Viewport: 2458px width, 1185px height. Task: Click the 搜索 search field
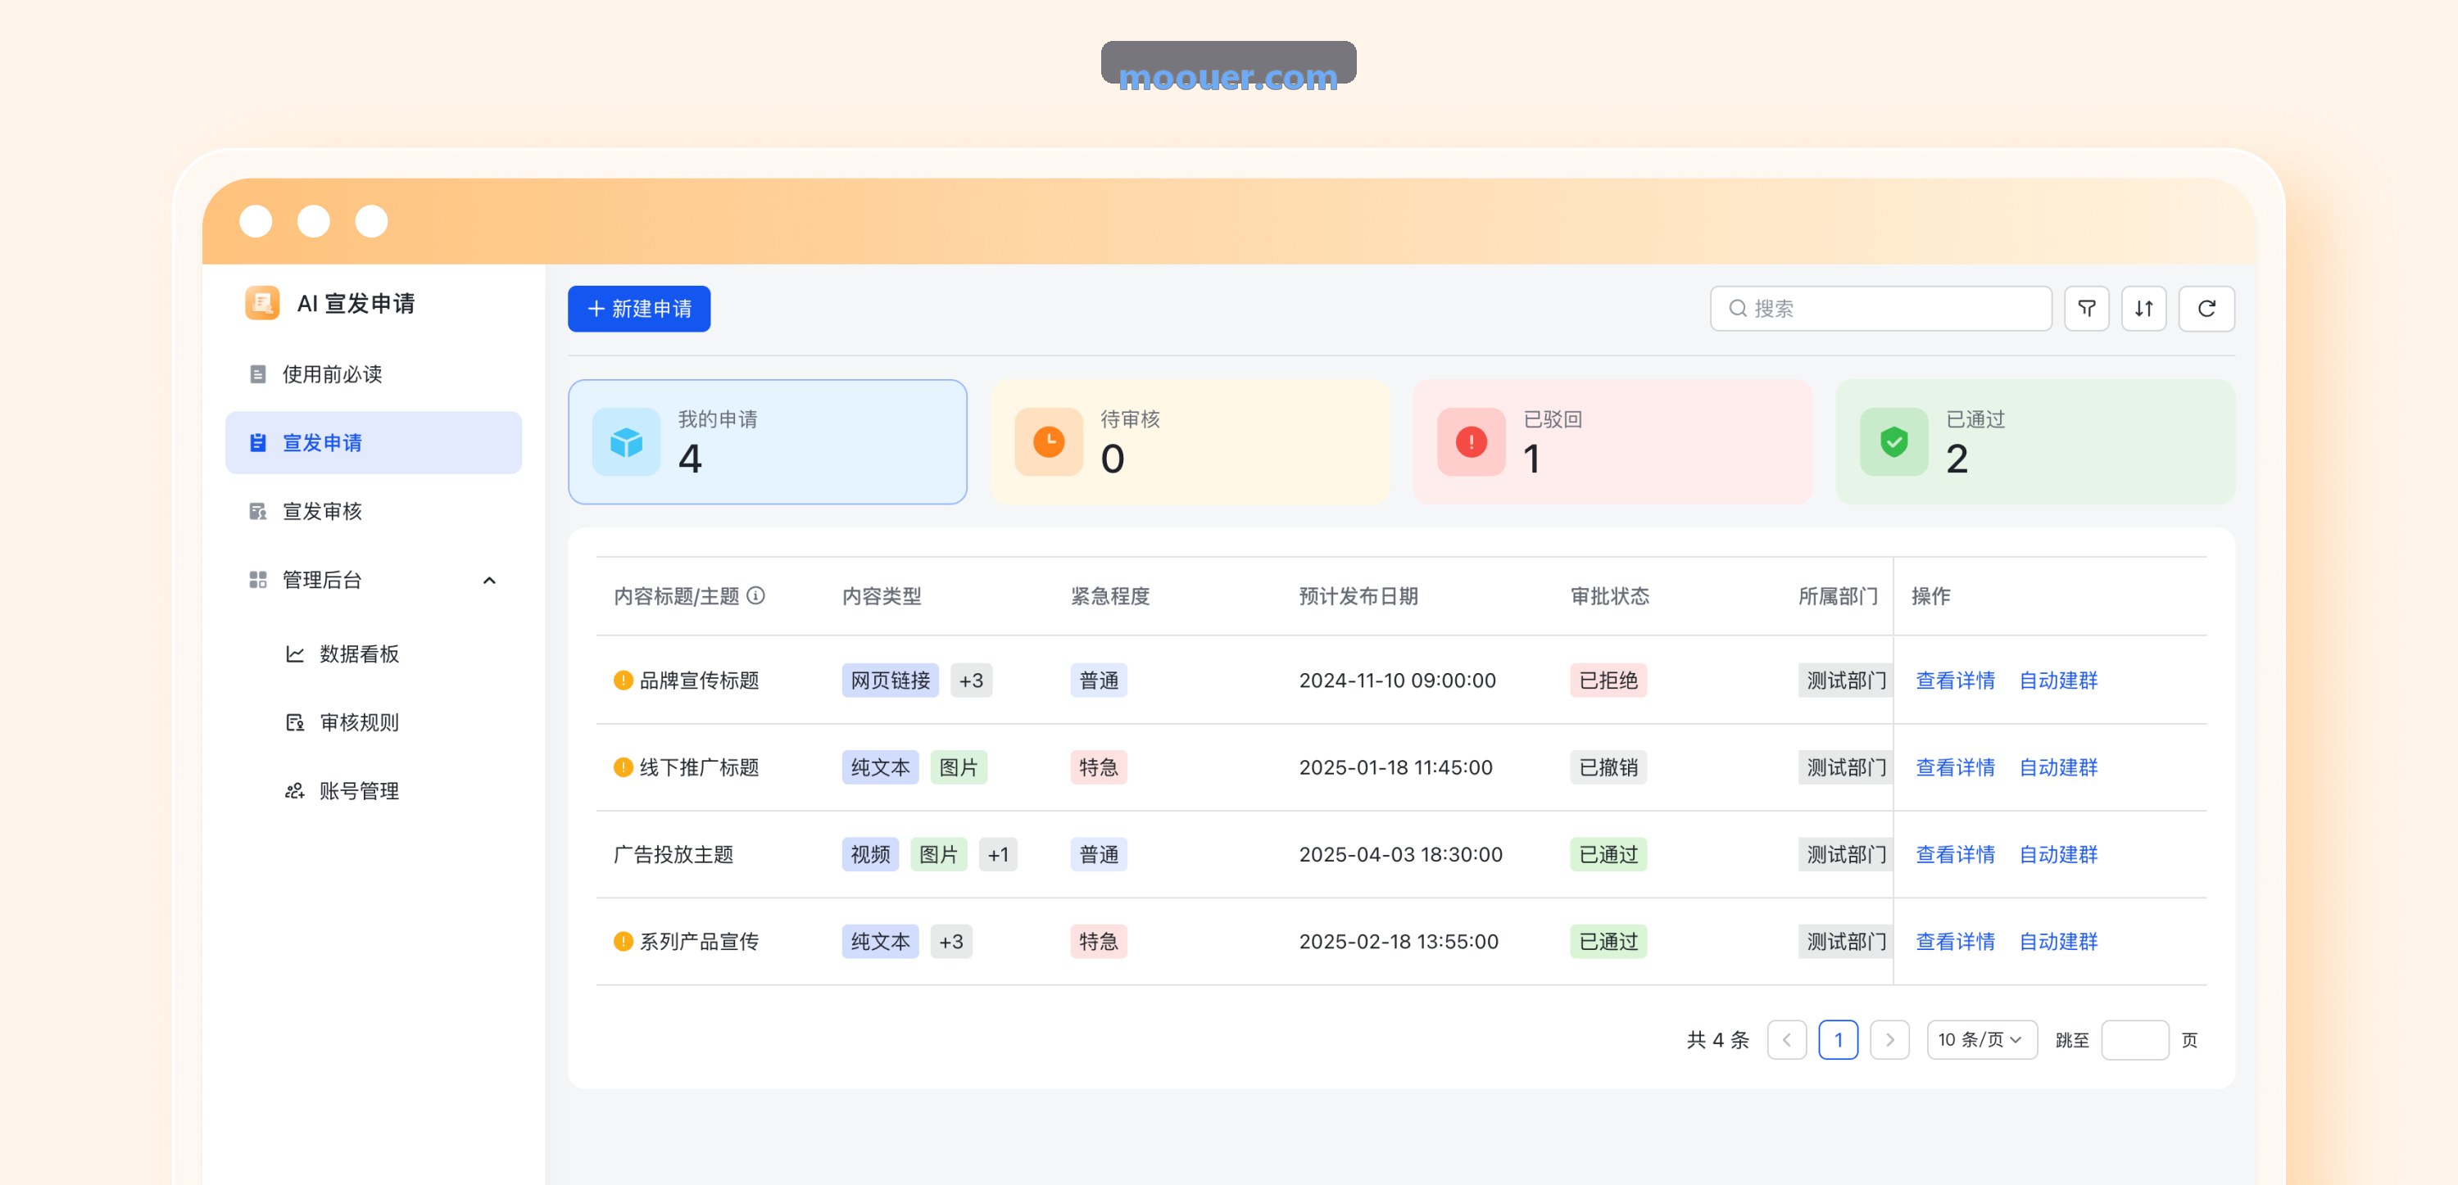tap(1880, 308)
